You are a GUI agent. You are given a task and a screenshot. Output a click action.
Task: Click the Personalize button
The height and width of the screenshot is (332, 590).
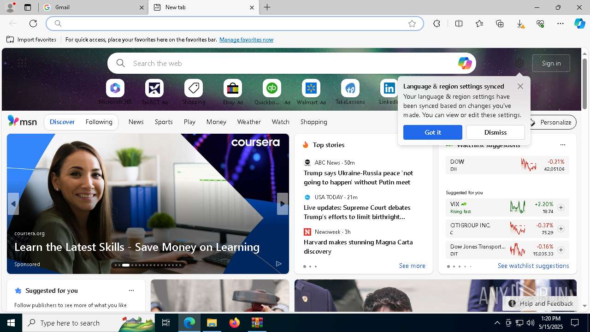(x=551, y=122)
